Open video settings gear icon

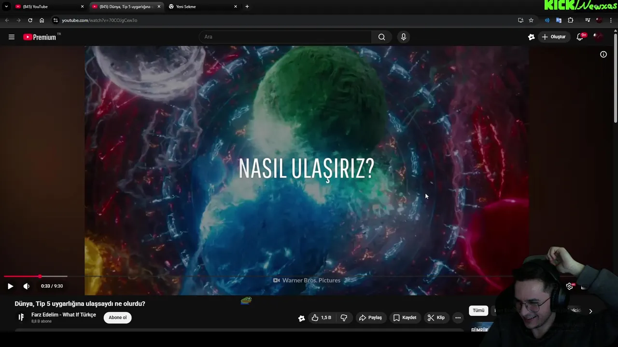[570, 286]
